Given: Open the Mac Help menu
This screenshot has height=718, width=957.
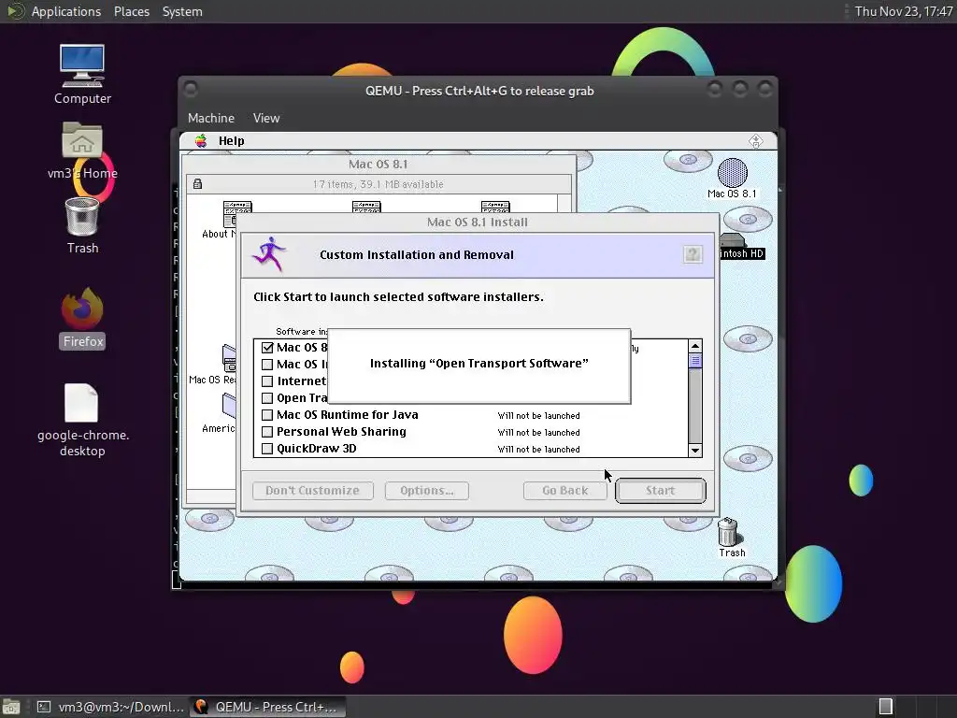Looking at the screenshot, I should pos(232,141).
